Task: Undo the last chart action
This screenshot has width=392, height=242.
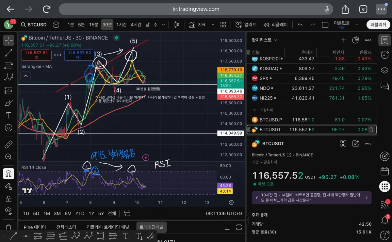Action: click(300, 24)
